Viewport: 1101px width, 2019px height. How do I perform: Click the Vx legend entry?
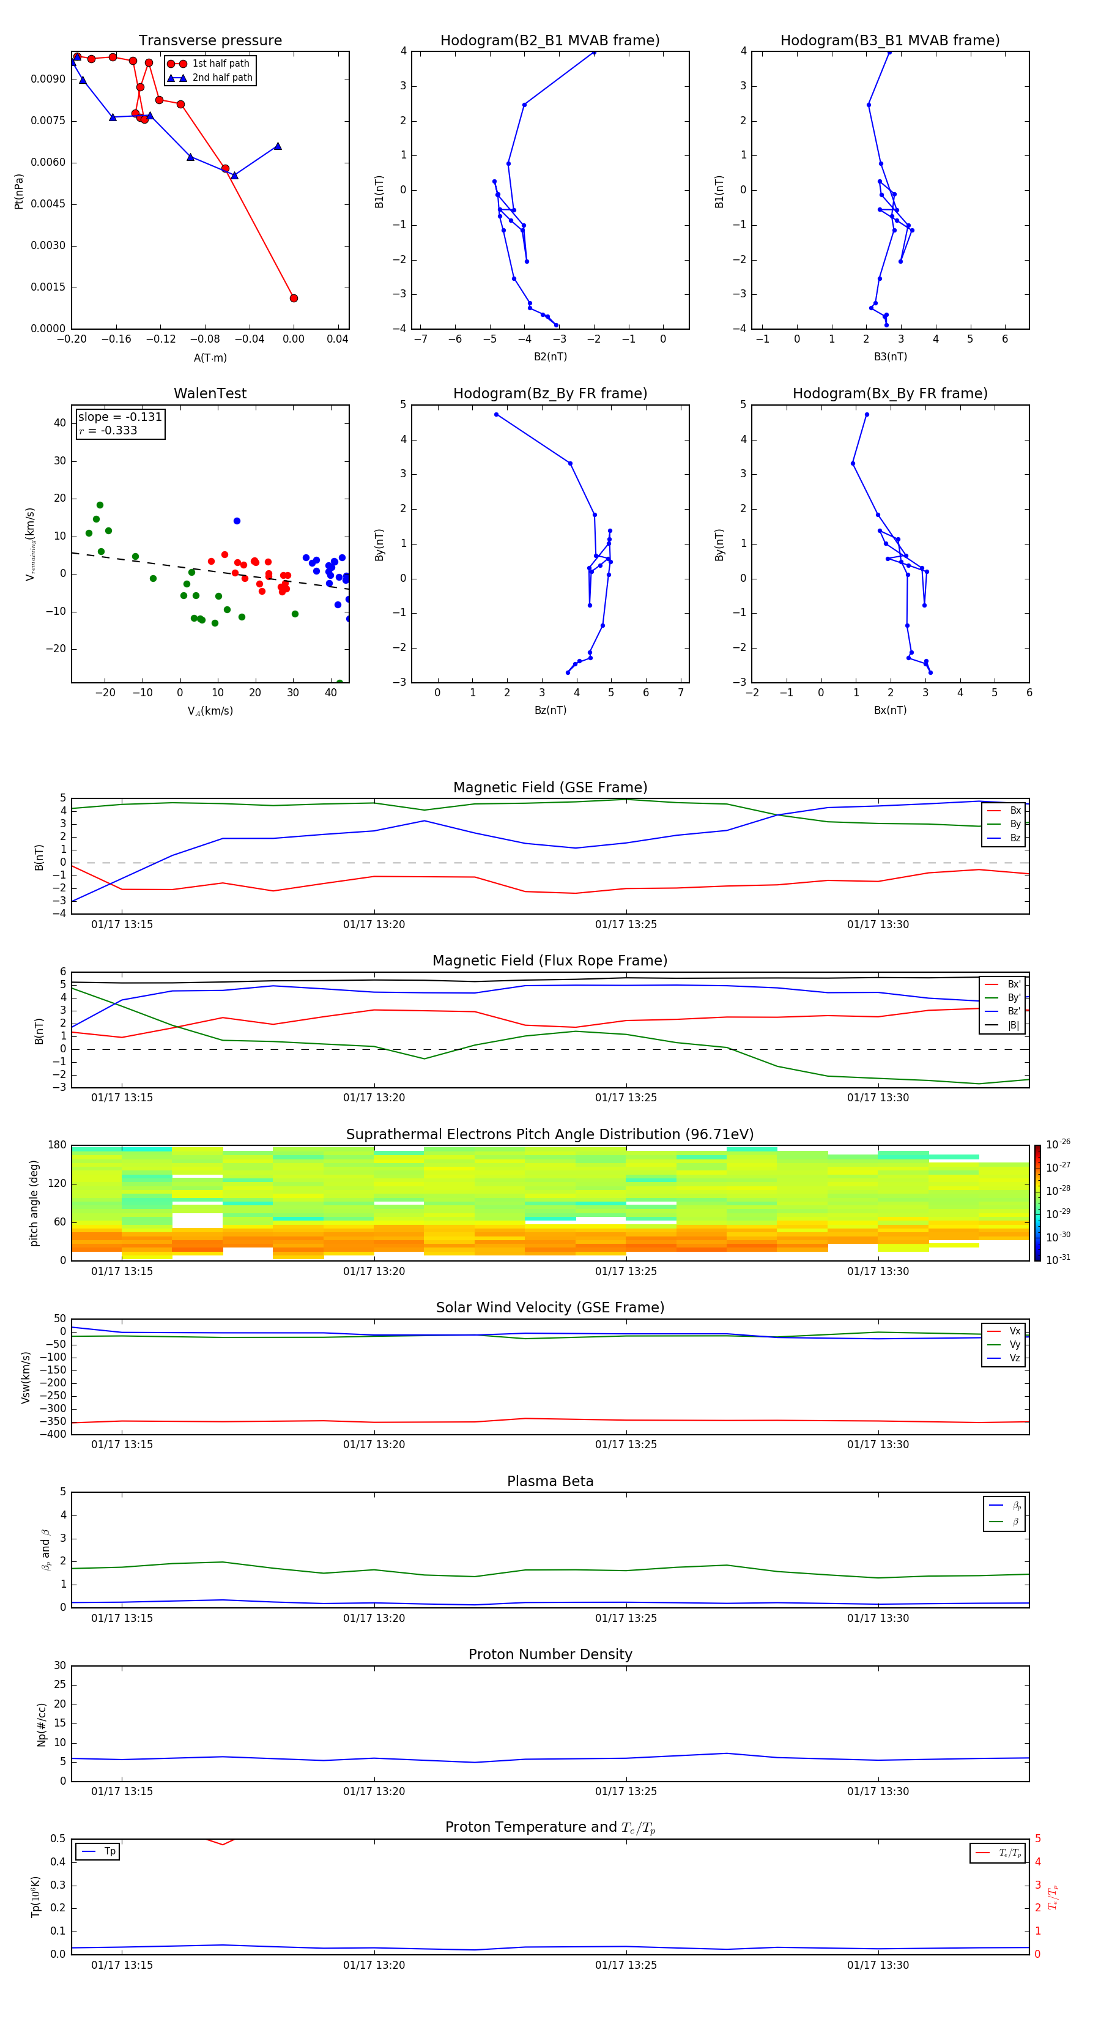(1004, 1331)
